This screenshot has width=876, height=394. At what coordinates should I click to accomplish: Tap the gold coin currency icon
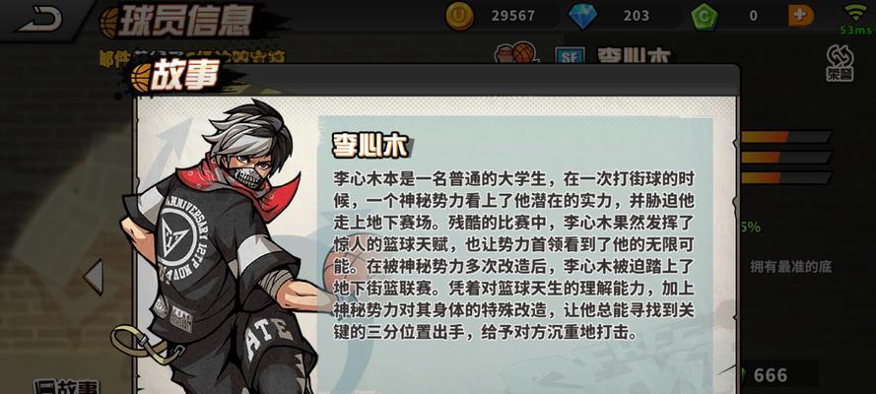coord(459,16)
